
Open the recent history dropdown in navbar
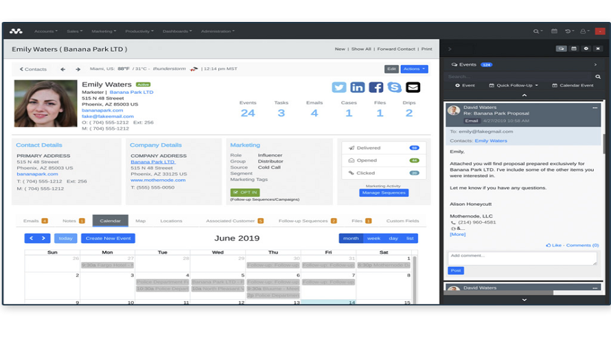pyautogui.click(x=569, y=31)
